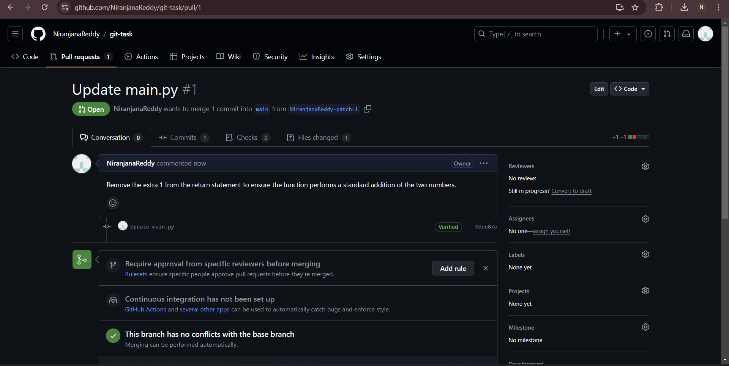Image resolution: width=729 pixels, height=366 pixels.
Task: Go to GitHub homepage via Octocat logo
Action: tap(38, 34)
